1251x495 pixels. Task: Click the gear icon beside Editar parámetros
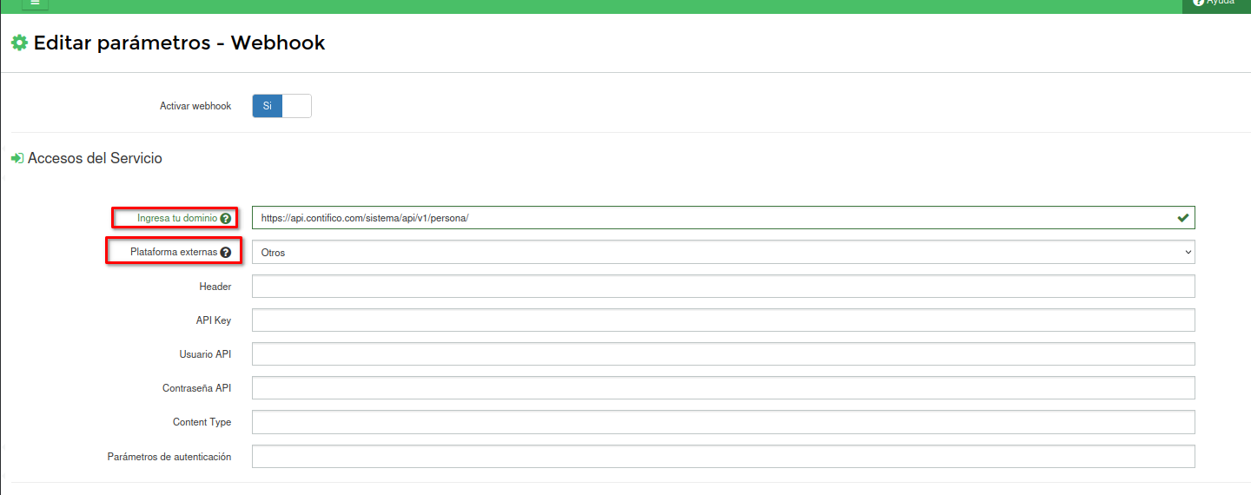19,43
